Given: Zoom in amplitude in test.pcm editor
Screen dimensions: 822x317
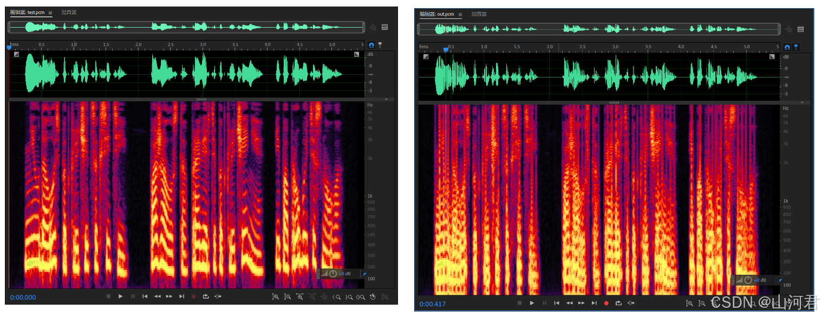Looking at the screenshot, I should tap(276, 296).
